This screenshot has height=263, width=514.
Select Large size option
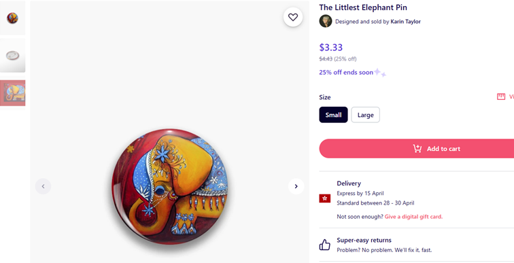[x=366, y=115]
